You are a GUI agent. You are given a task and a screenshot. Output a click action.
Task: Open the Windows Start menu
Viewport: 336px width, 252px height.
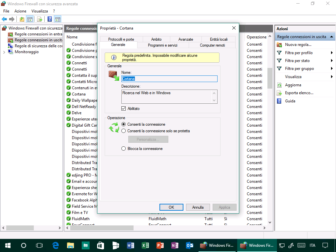[8, 245]
